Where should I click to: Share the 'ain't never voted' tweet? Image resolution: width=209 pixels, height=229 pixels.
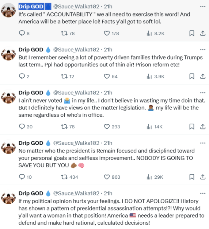[x=203, y=127]
